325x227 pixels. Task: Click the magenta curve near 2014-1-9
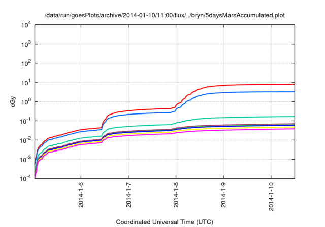223,130
